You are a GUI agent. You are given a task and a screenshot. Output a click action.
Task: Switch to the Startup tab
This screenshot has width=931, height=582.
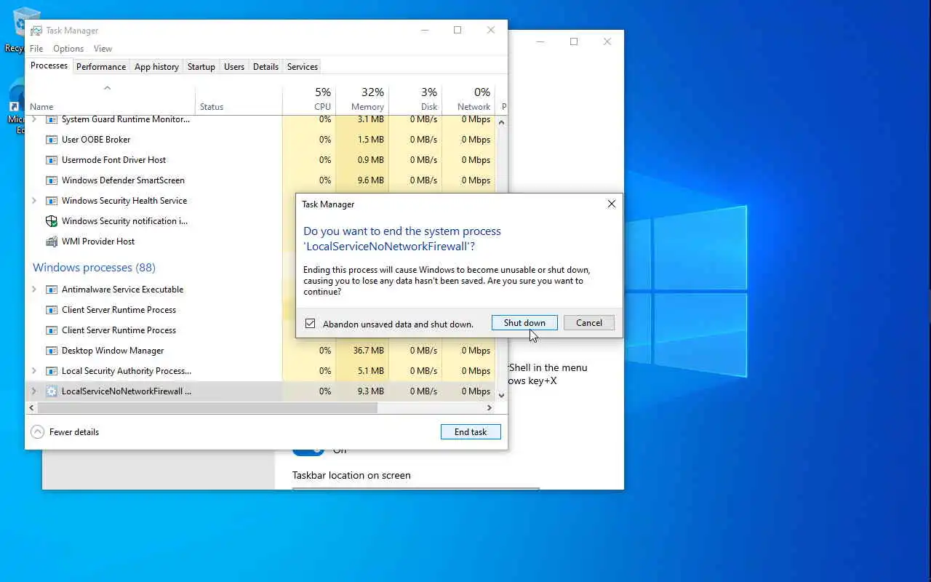(201, 67)
